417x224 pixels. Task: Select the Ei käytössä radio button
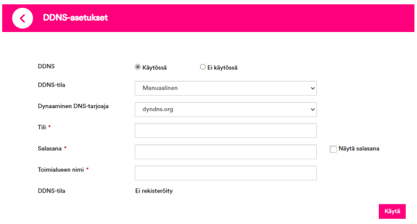tap(203, 67)
